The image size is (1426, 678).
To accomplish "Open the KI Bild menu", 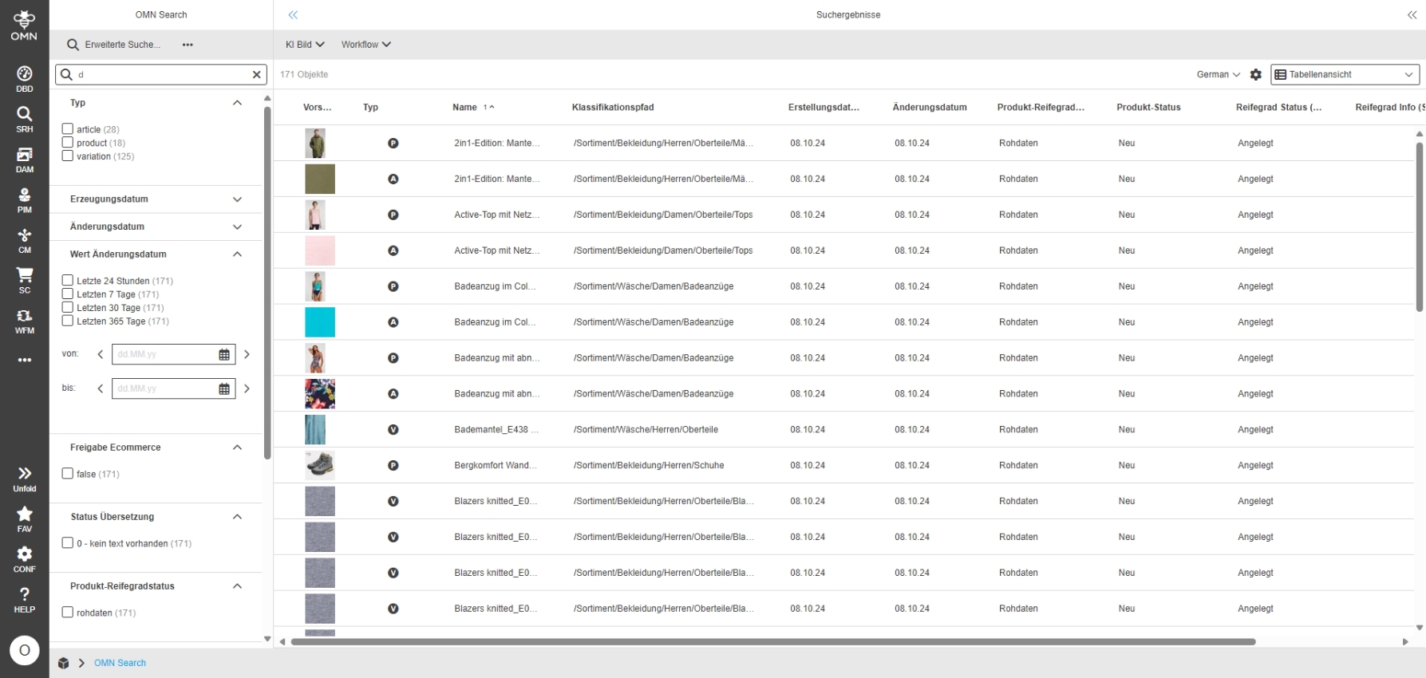I will pos(305,45).
